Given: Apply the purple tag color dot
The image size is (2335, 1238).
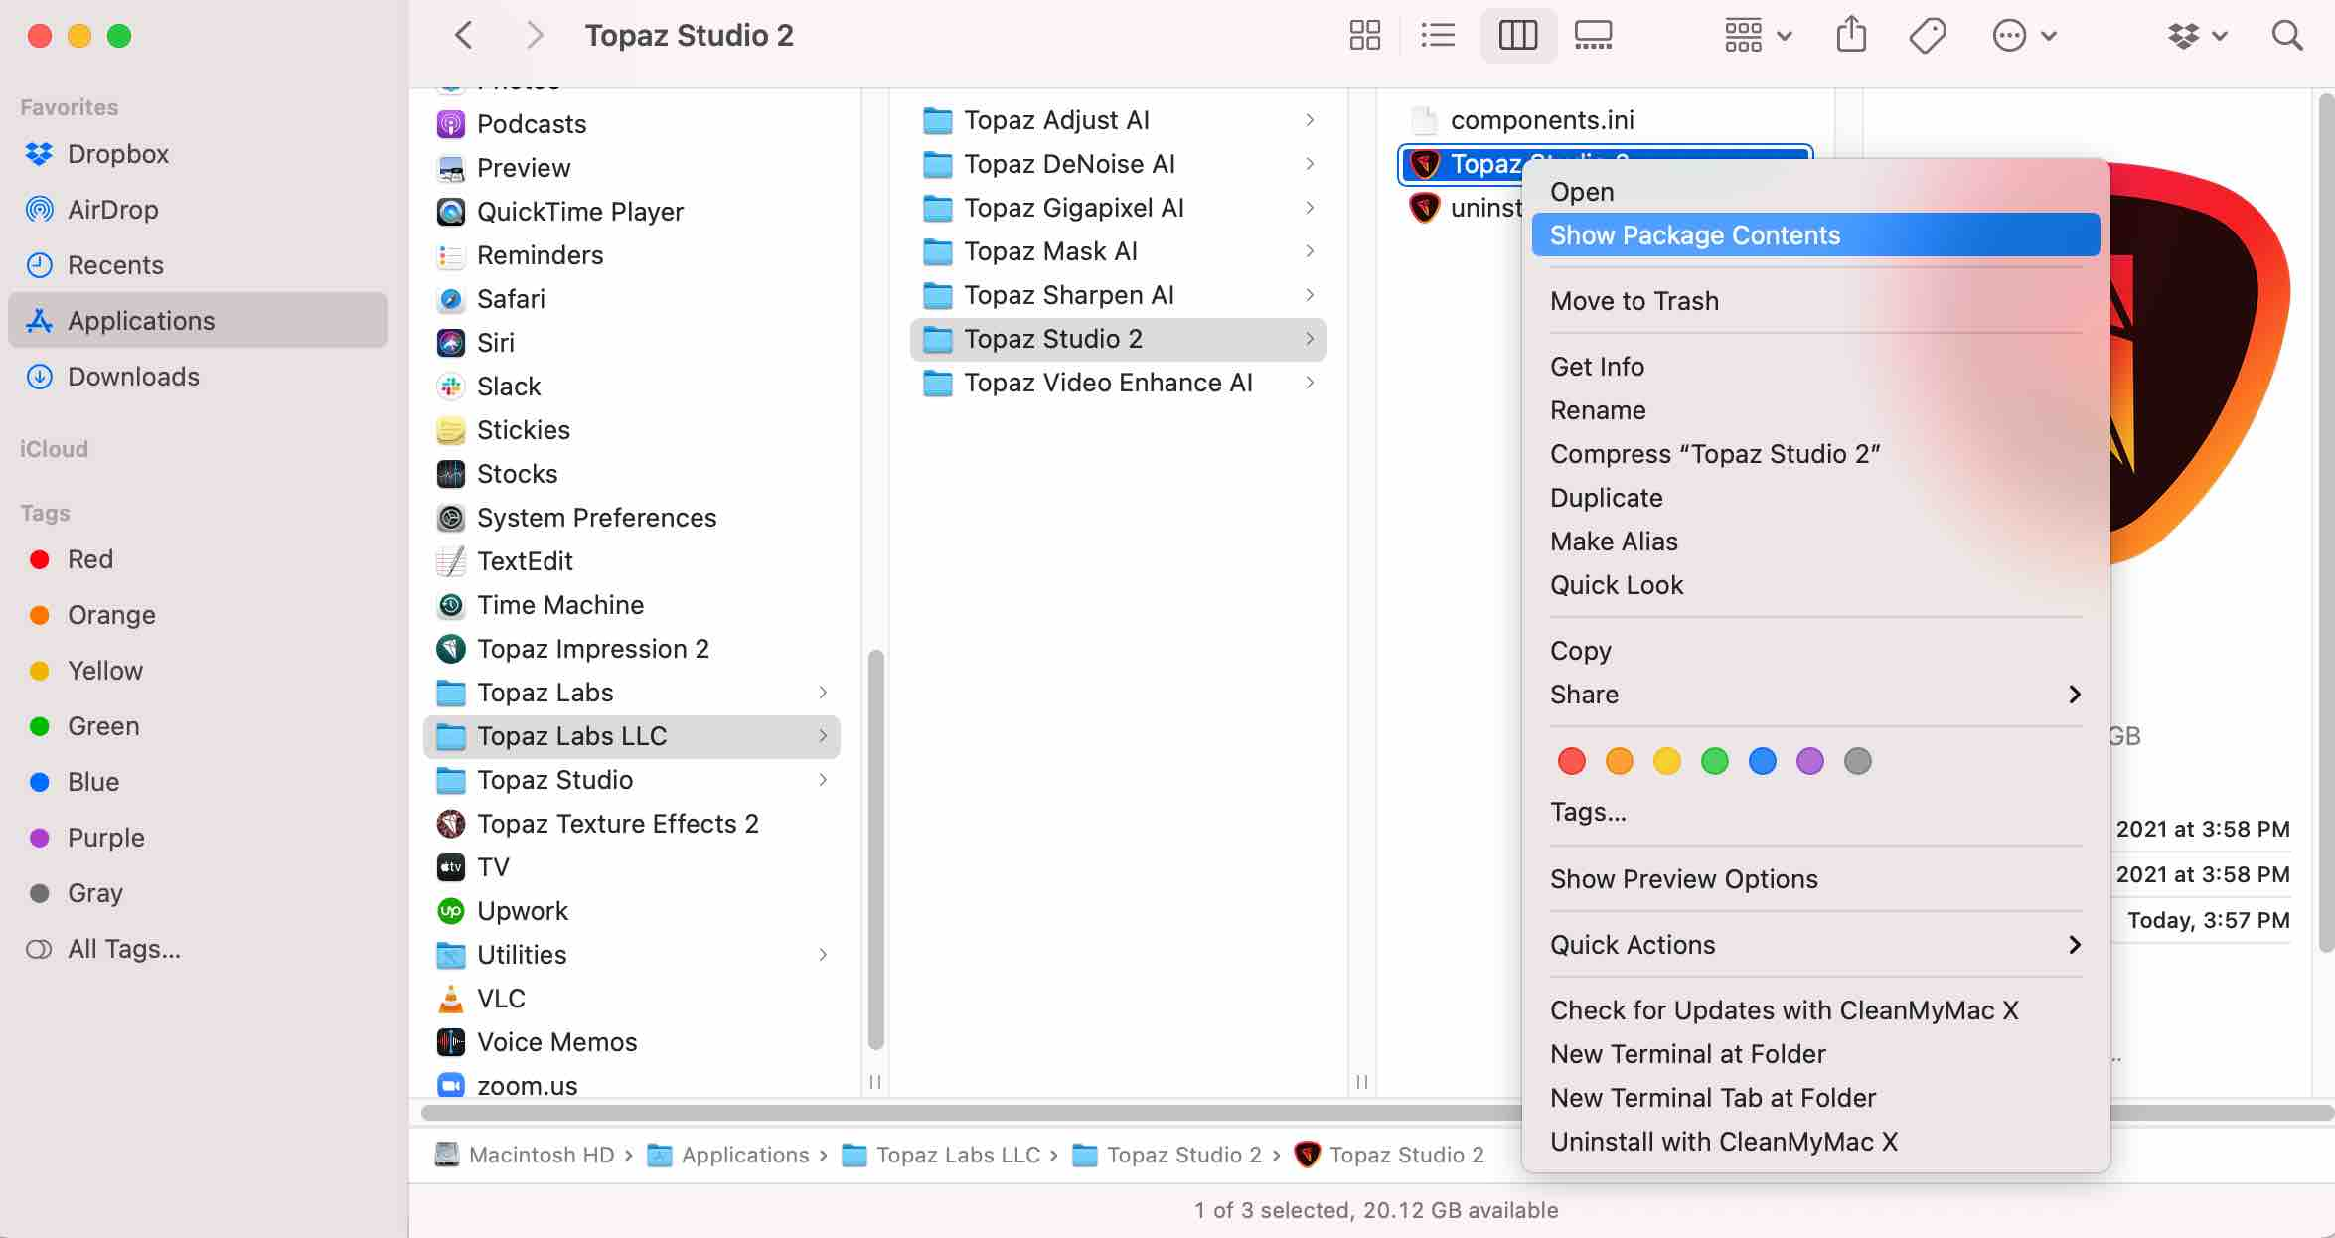Looking at the screenshot, I should click(1809, 762).
